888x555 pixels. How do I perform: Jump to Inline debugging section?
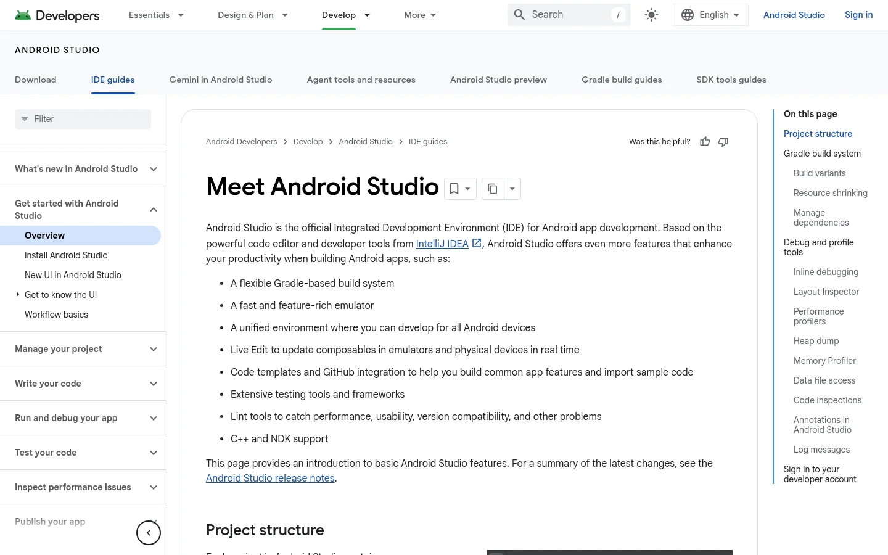[x=826, y=272]
